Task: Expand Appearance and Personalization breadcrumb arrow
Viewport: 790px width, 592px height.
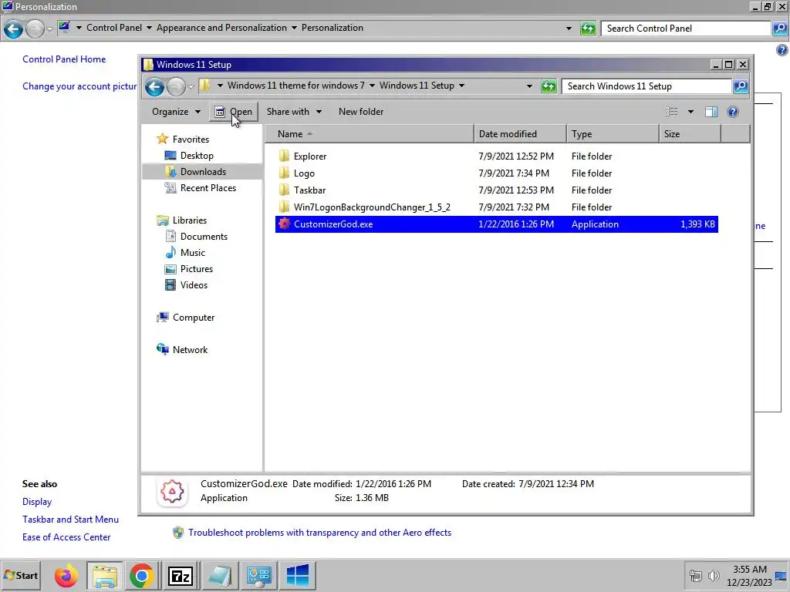Action: (x=294, y=28)
